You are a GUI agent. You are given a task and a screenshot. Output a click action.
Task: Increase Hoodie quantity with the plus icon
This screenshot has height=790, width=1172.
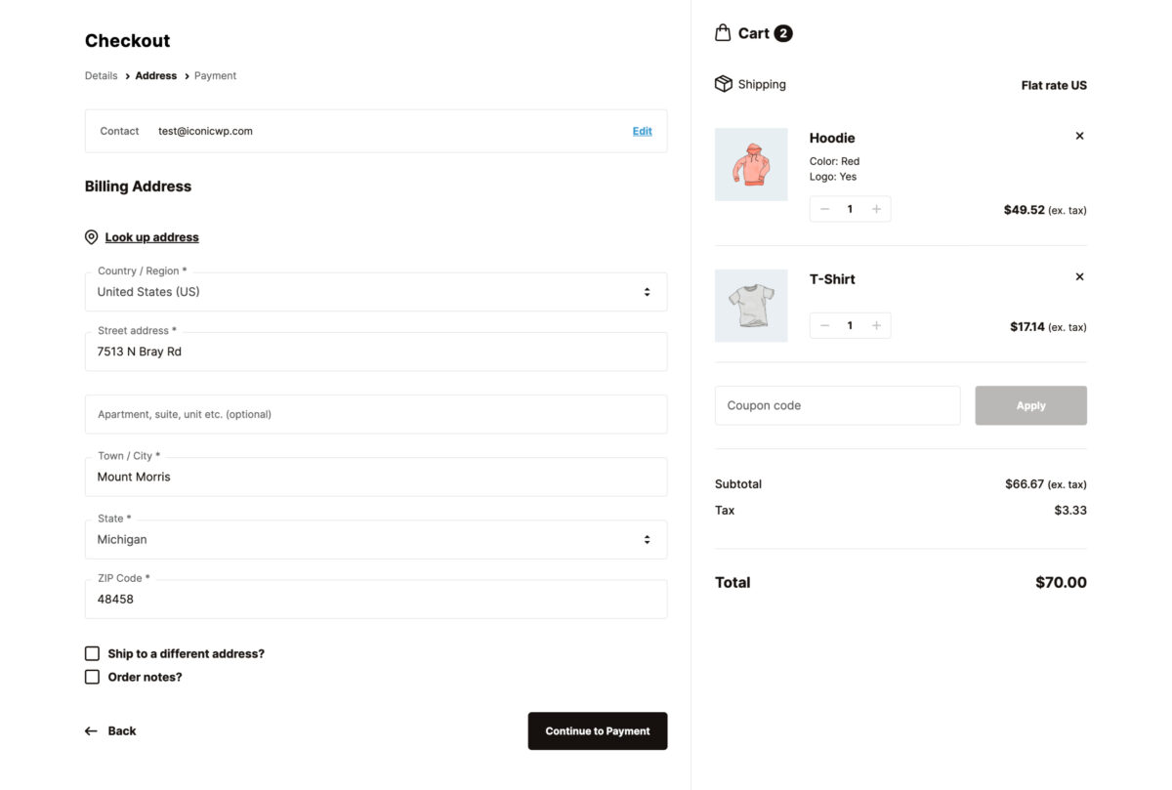876,208
